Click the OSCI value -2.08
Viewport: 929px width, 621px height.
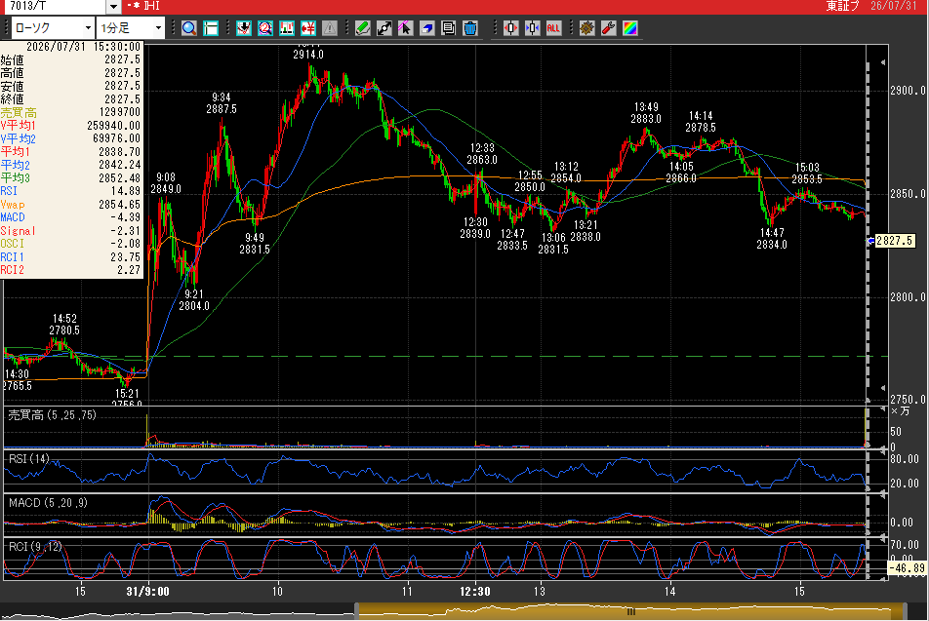(126, 244)
